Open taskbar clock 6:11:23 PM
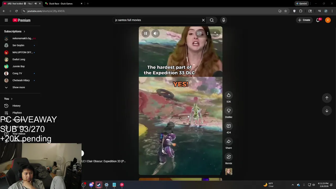This screenshot has width=336, height=189. tap(323, 185)
